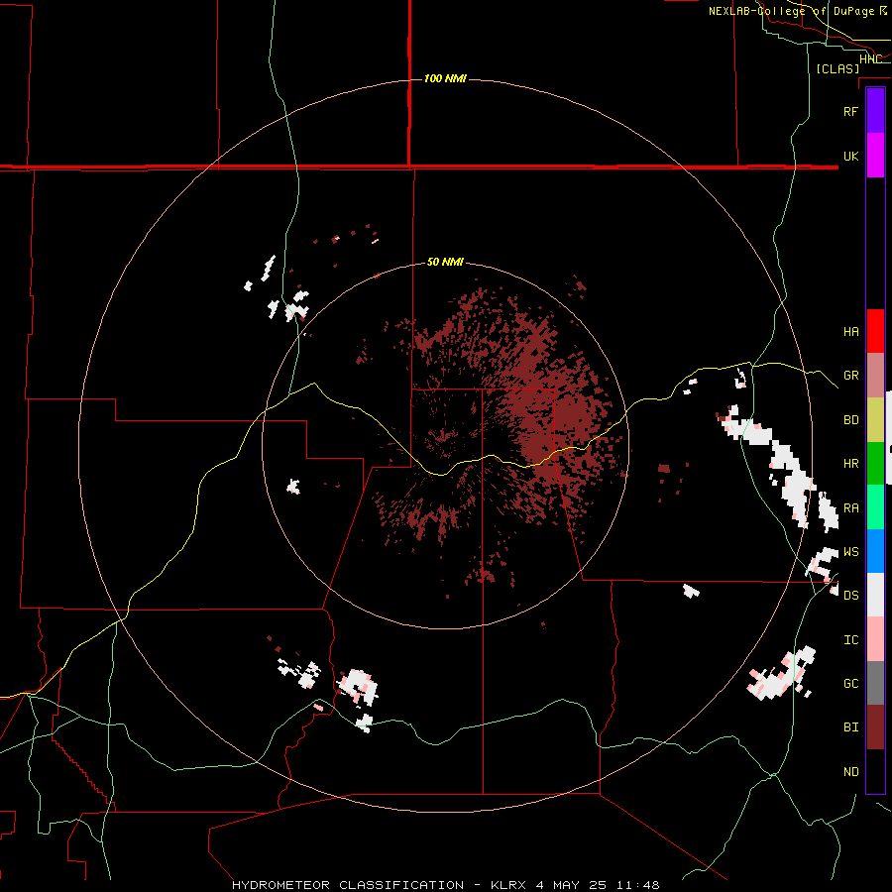Pick the mint green RA legend swatch

pyautogui.click(x=875, y=507)
